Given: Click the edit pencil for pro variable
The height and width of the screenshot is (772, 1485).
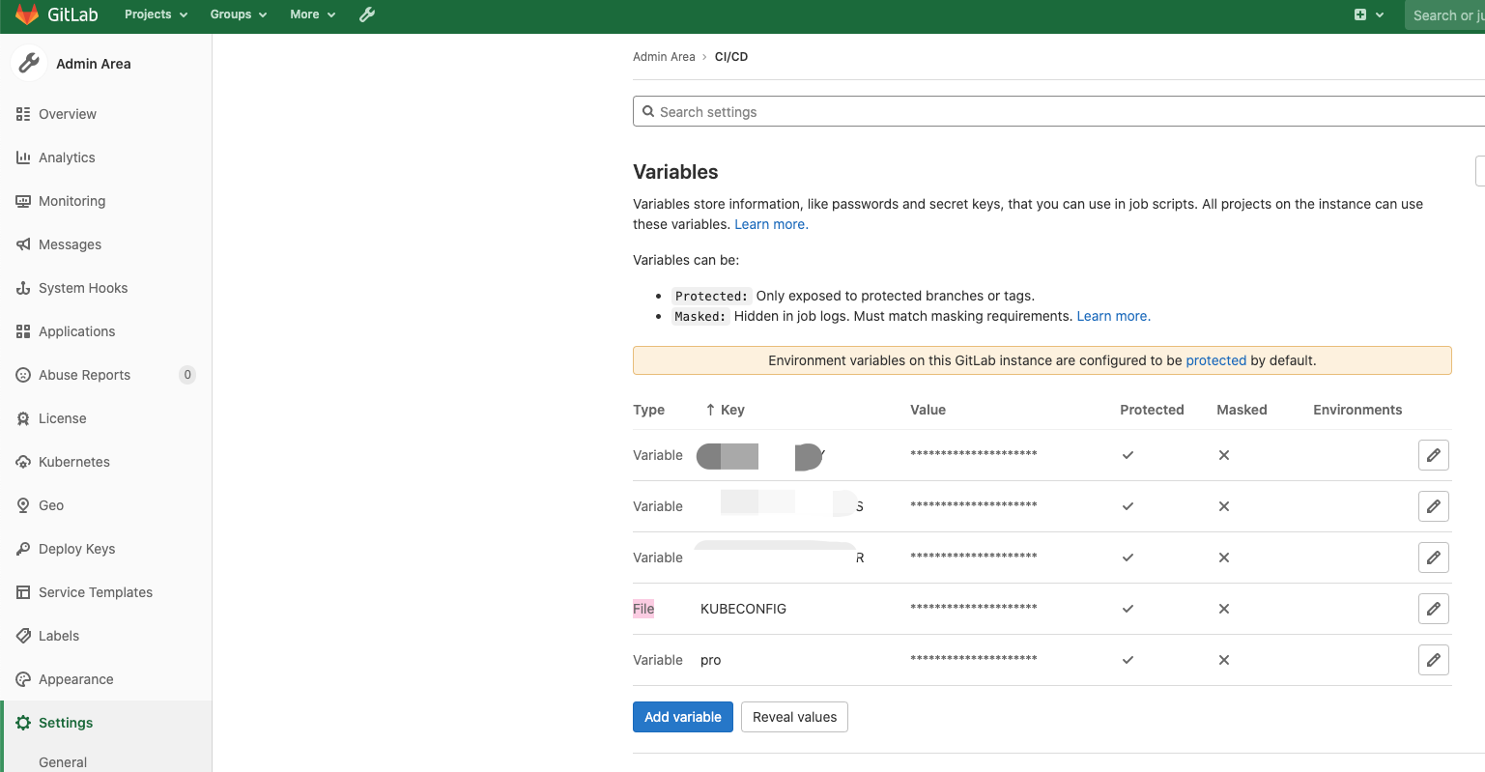Looking at the screenshot, I should (1433, 660).
